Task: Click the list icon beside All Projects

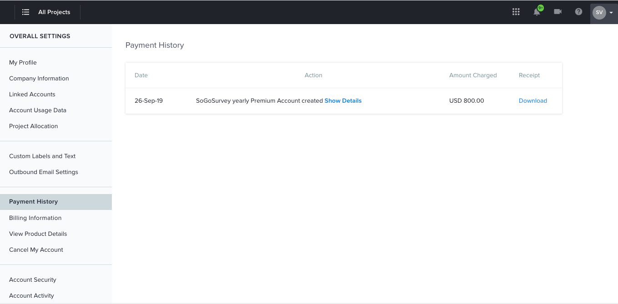Action: pos(26,12)
